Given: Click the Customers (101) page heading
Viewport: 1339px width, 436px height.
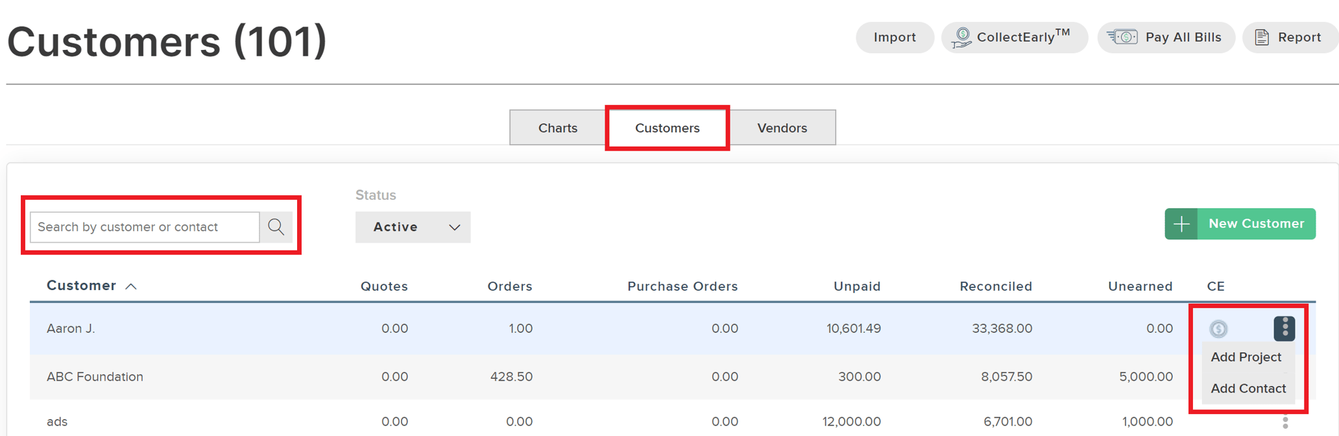Looking at the screenshot, I should tap(167, 42).
